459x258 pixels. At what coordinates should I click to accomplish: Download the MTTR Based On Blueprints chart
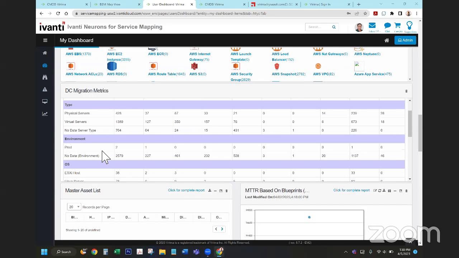click(x=384, y=191)
